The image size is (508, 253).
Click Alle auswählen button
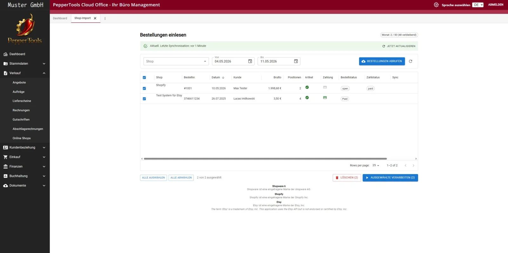153,178
